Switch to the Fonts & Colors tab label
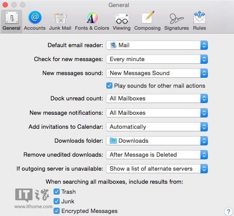Viewport: 234px width, 216px height. click(x=92, y=28)
